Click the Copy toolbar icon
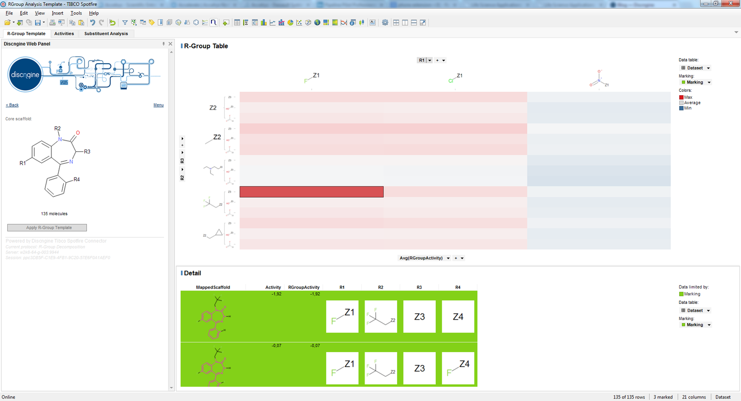Screen dimensions: 741x401 click(x=72, y=23)
